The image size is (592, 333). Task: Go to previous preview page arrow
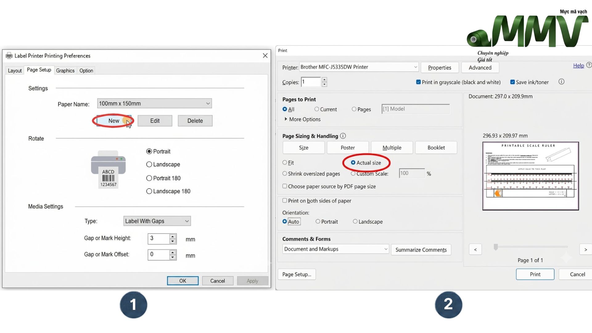point(475,249)
